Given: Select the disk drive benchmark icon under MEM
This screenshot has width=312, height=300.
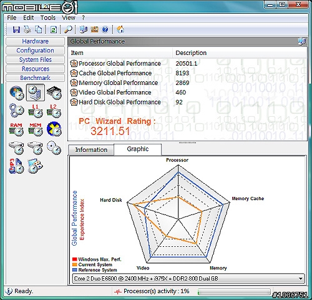Looking at the screenshot, I should [x=36, y=147].
